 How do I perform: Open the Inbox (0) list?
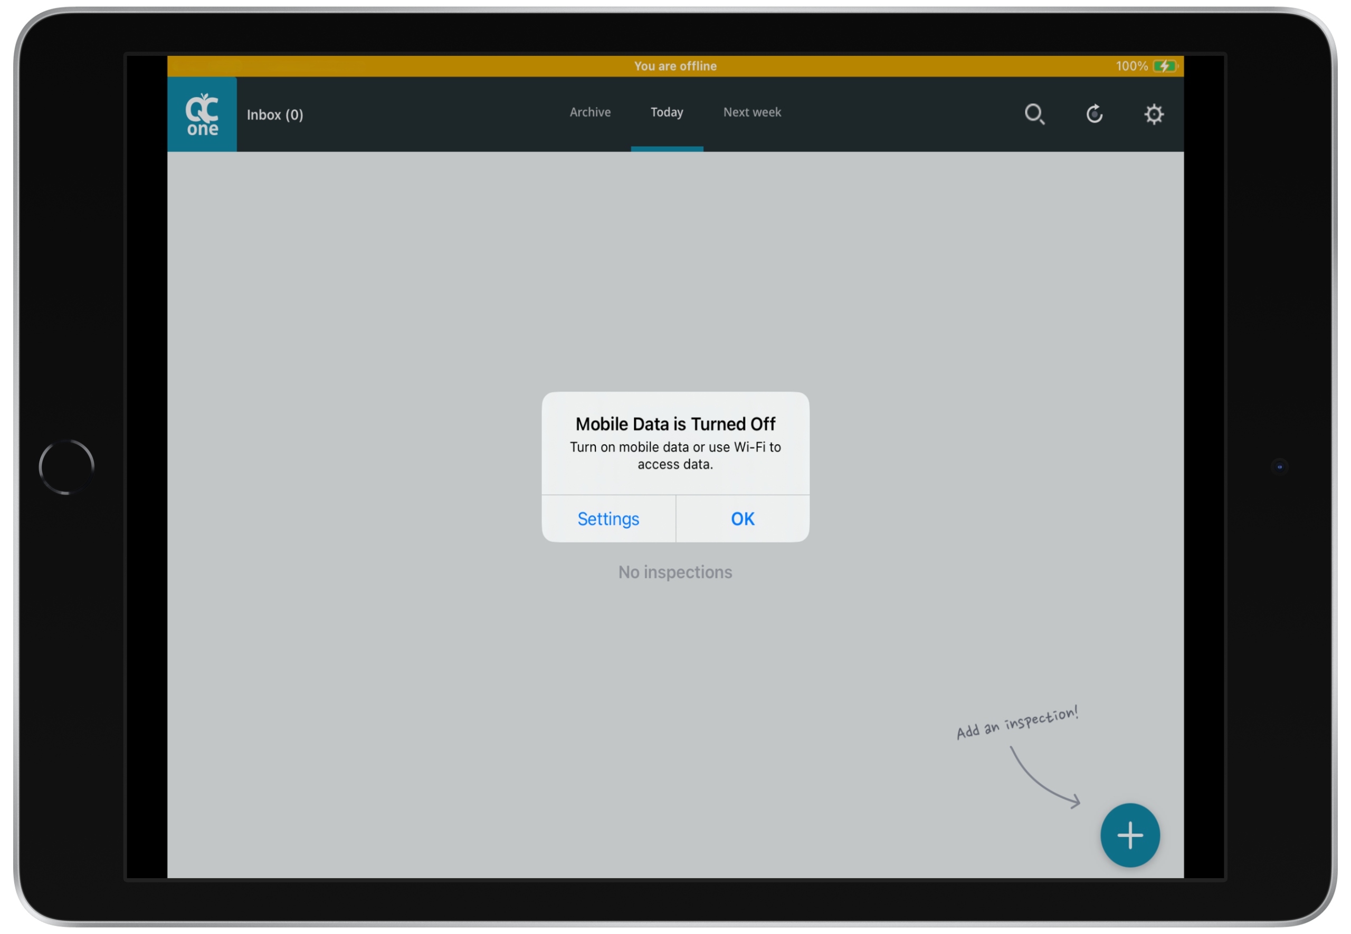click(274, 114)
